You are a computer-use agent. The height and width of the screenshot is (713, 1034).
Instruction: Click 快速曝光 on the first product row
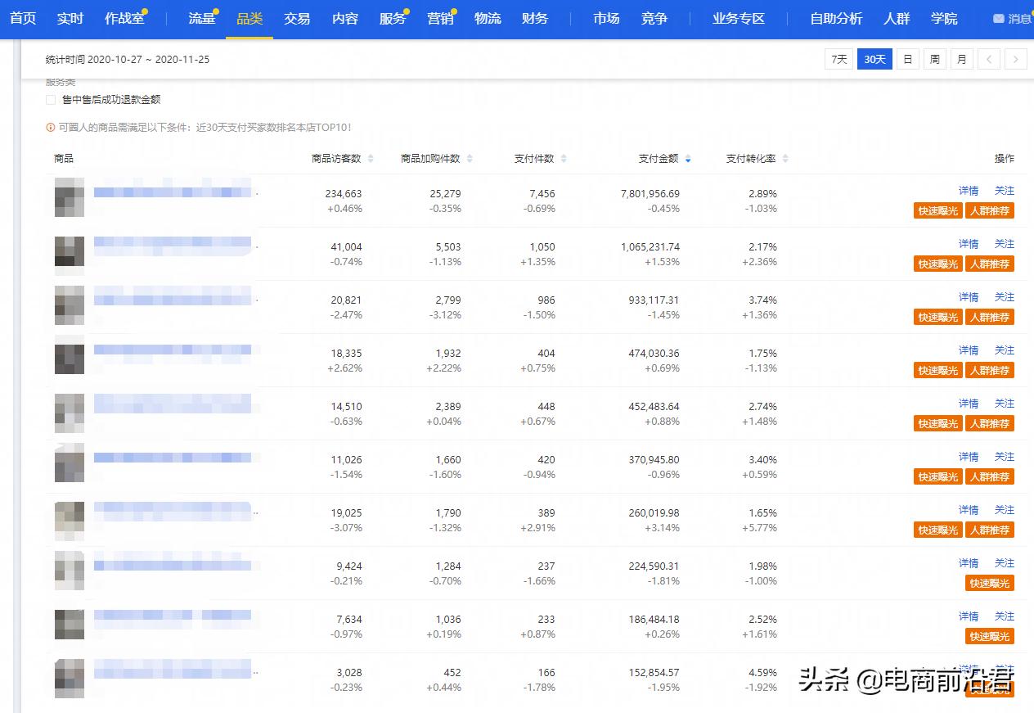tap(937, 210)
